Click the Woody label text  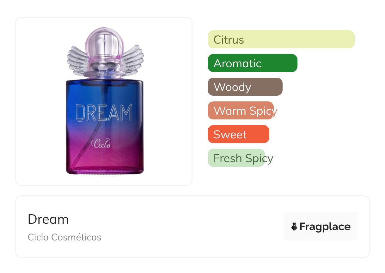[x=232, y=87]
